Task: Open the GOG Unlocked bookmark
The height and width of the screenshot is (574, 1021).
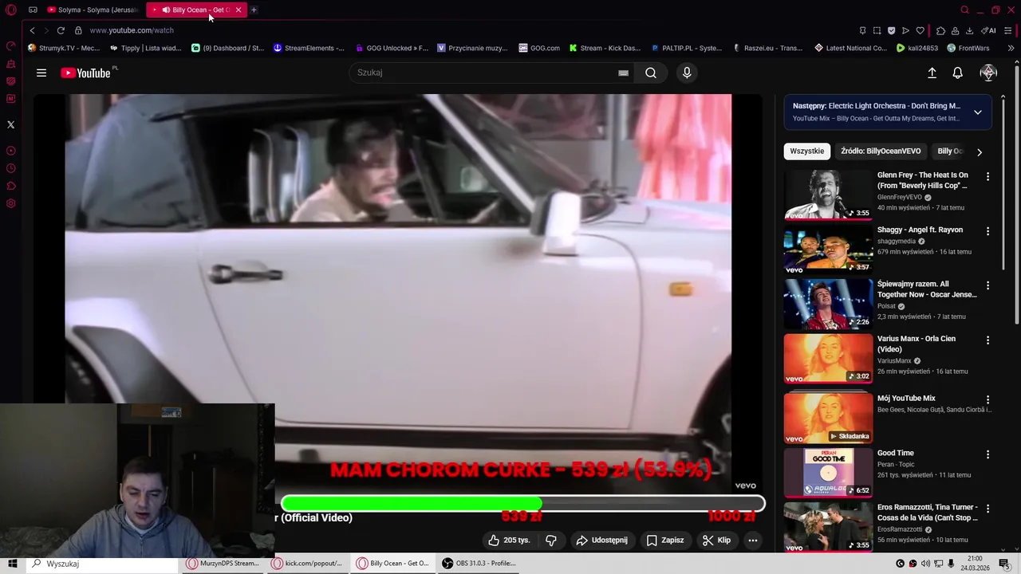Action: pos(392,48)
